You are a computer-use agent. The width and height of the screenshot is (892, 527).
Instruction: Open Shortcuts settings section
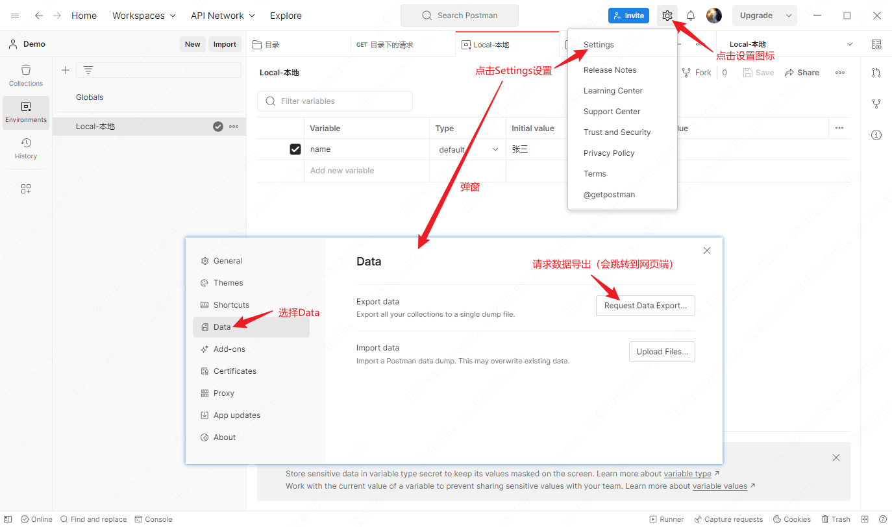(251, 305)
